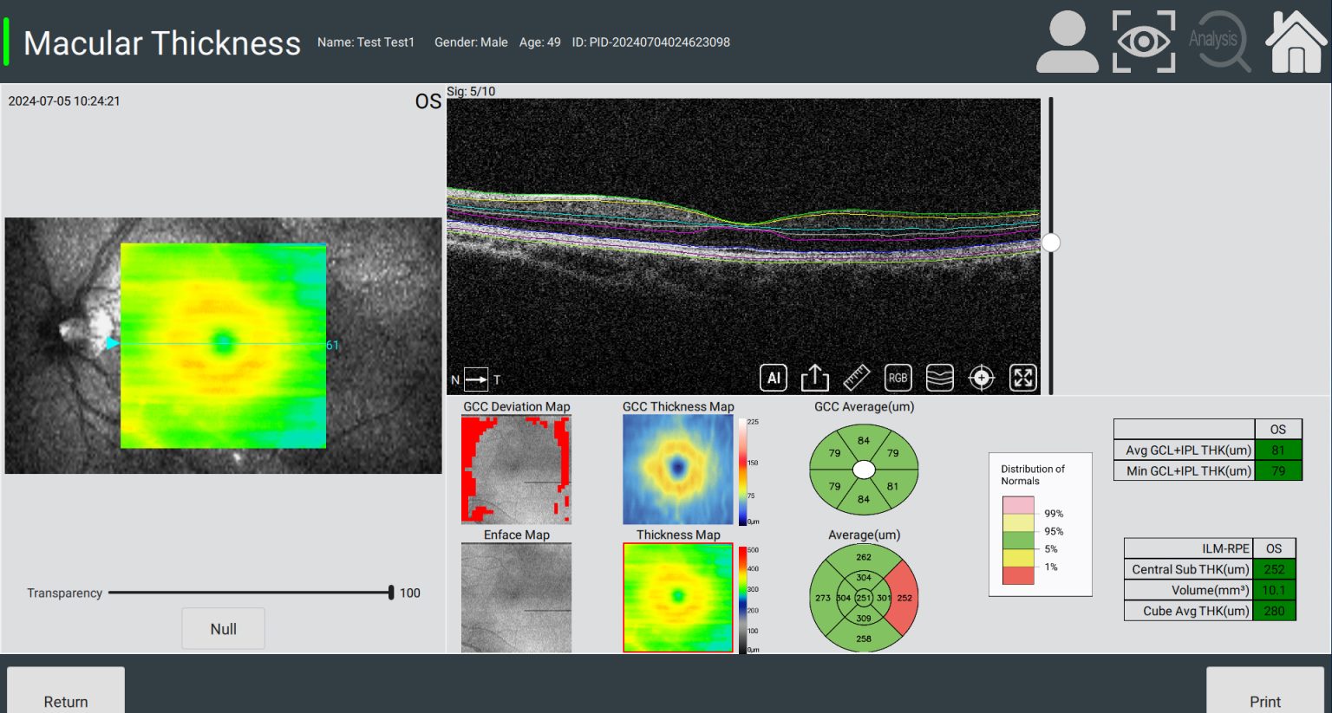Click the fixation target icon

(981, 378)
